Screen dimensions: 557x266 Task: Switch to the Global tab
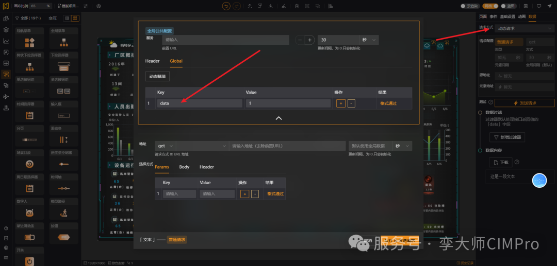(176, 61)
